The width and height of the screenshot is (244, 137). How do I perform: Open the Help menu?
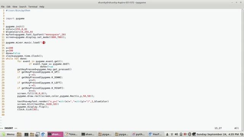point(42,7)
